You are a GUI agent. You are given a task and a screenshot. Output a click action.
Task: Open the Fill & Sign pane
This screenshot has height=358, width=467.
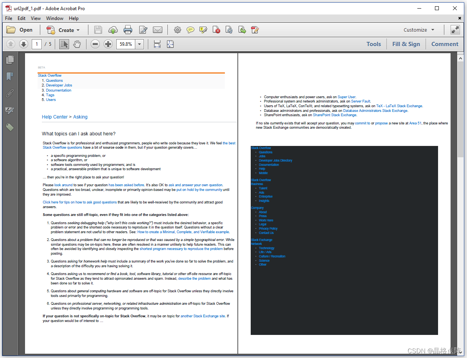tap(406, 44)
